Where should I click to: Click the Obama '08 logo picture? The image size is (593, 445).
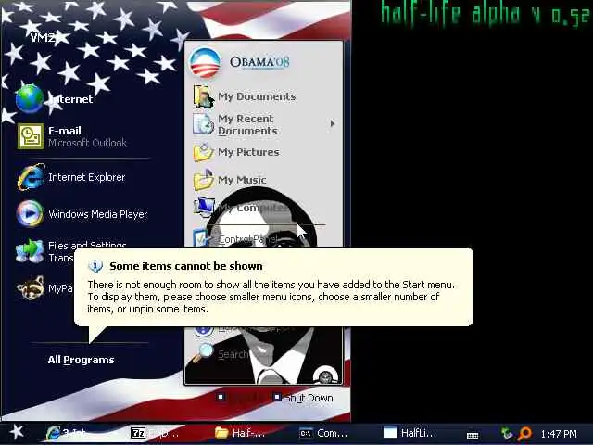[205, 62]
